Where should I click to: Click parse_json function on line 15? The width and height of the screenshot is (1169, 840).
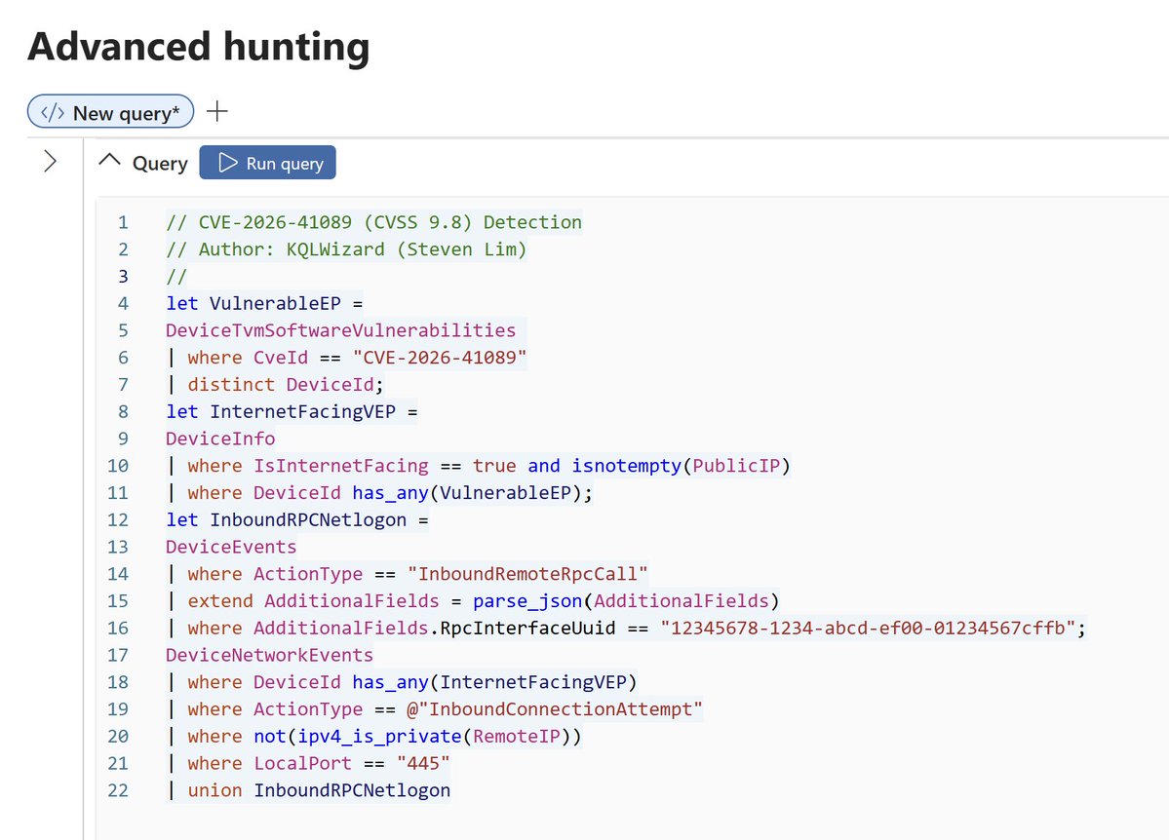[527, 600]
